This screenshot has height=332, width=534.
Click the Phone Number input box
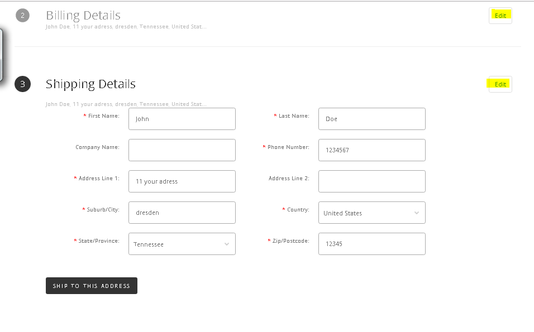(x=371, y=150)
